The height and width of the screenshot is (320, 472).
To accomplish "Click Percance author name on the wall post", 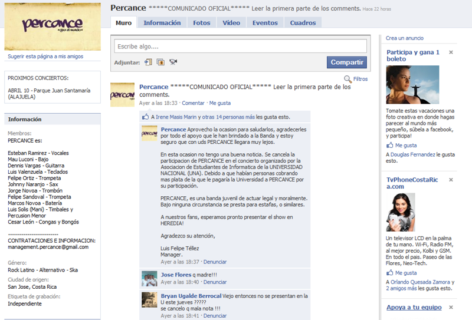I will point(153,87).
